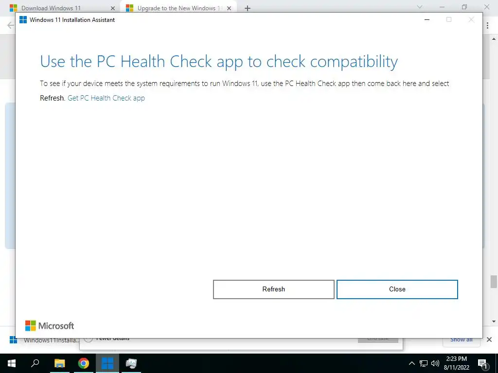Open the taskbar clock and date

click(x=456, y=363)
